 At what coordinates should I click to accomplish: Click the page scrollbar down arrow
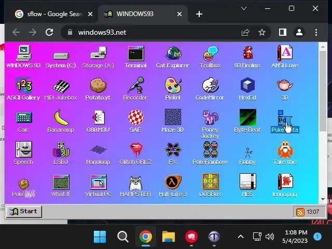[x=323, y=199]
